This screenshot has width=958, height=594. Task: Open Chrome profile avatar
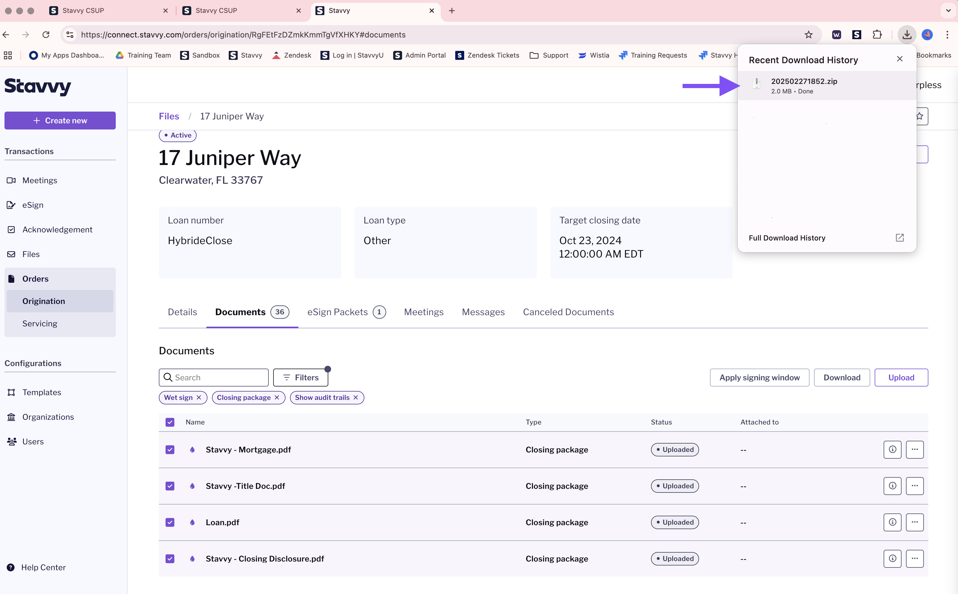[x=927, y=35]
